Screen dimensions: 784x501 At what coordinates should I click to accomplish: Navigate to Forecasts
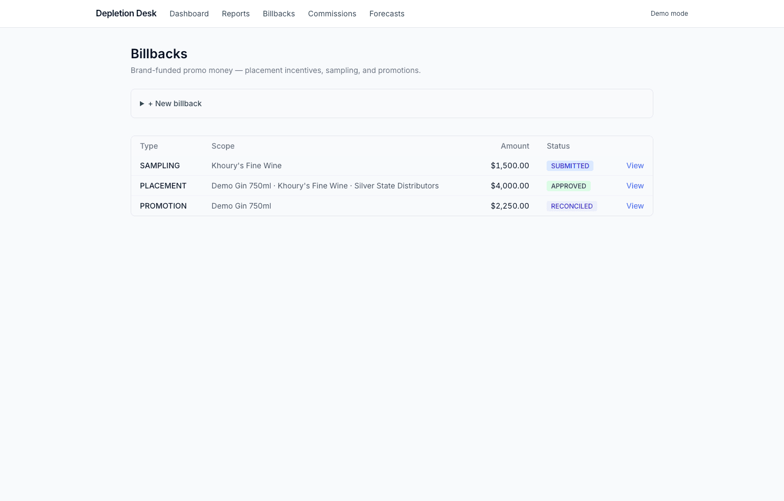point(387,14)
